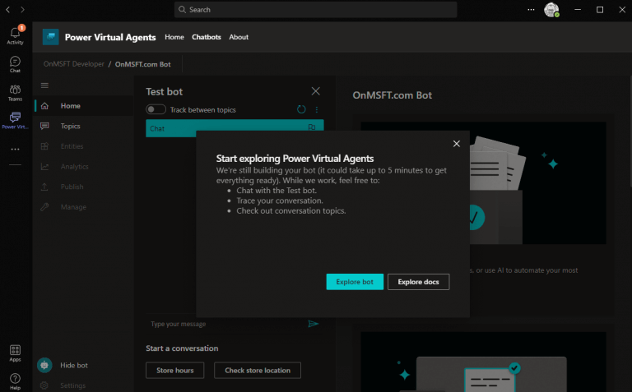Reset the test bot conversation icon
The image size is (632, 392).
[301, 109]
